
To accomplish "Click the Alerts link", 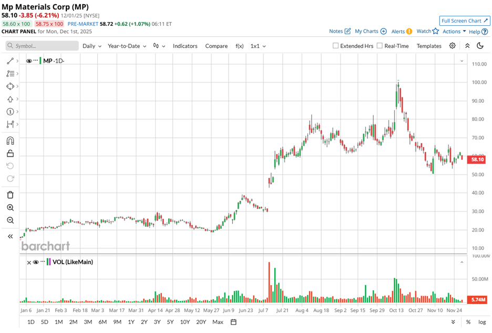I will (x=398, y=32).
